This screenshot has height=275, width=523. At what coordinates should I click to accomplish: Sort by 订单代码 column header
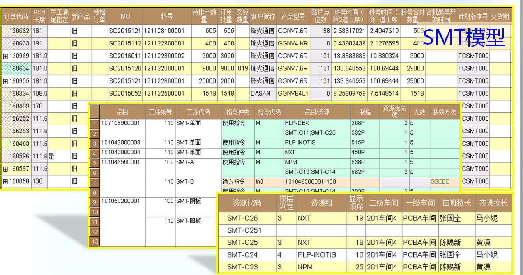point(16,17)
